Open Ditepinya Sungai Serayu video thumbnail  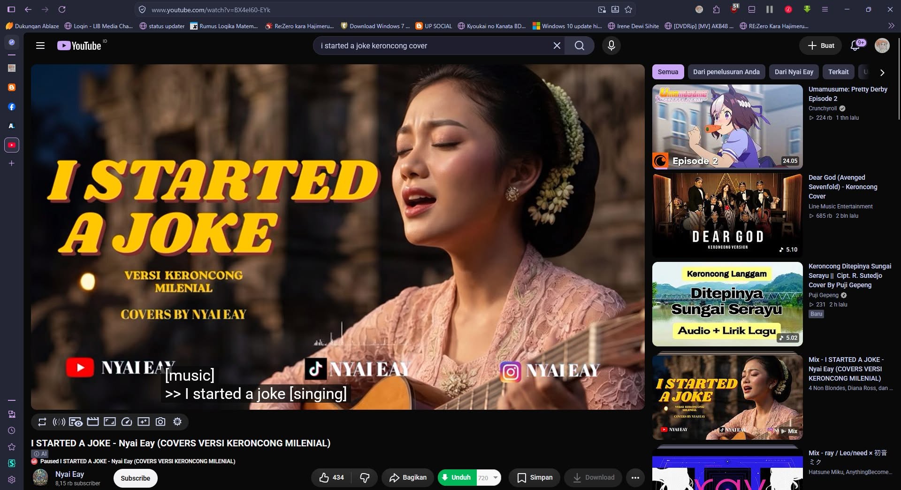[x=727, y=304]
